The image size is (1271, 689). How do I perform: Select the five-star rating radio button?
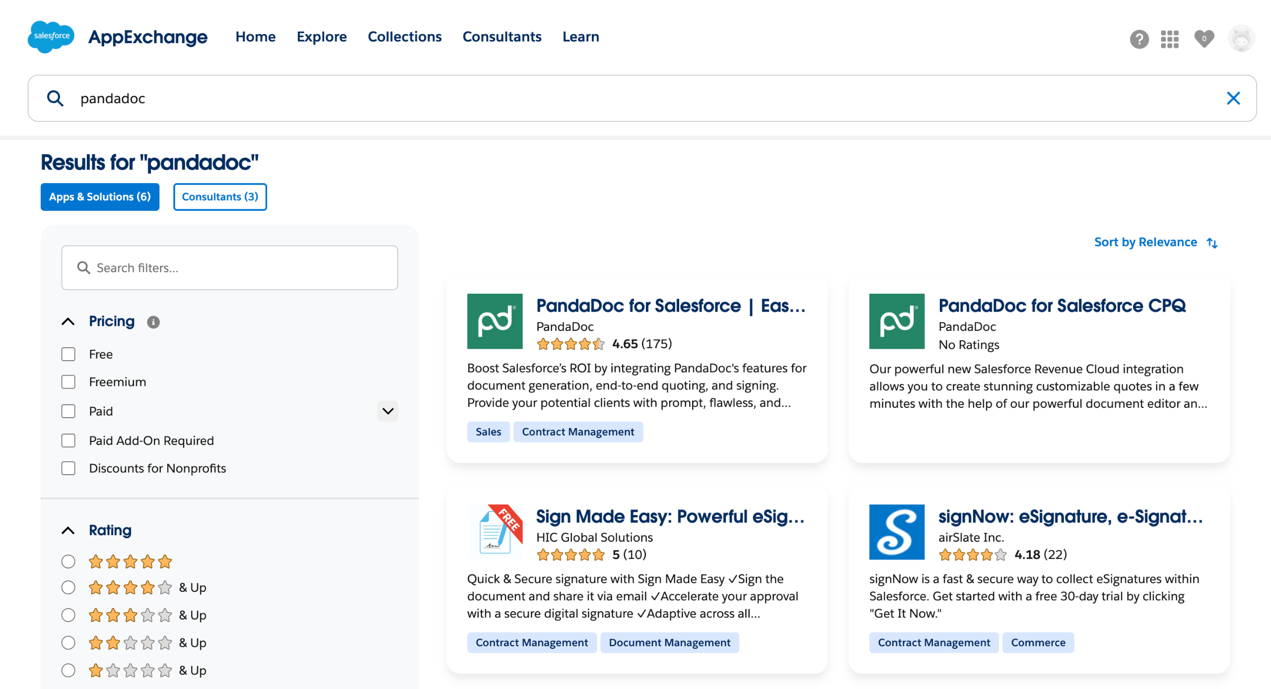tap(69, 562)
